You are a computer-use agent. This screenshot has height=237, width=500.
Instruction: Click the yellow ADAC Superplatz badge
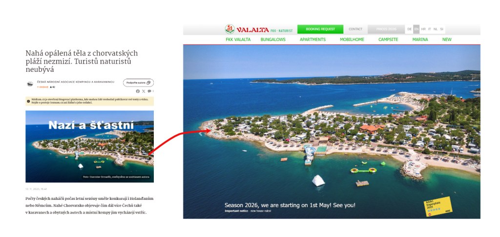[438, 206]
